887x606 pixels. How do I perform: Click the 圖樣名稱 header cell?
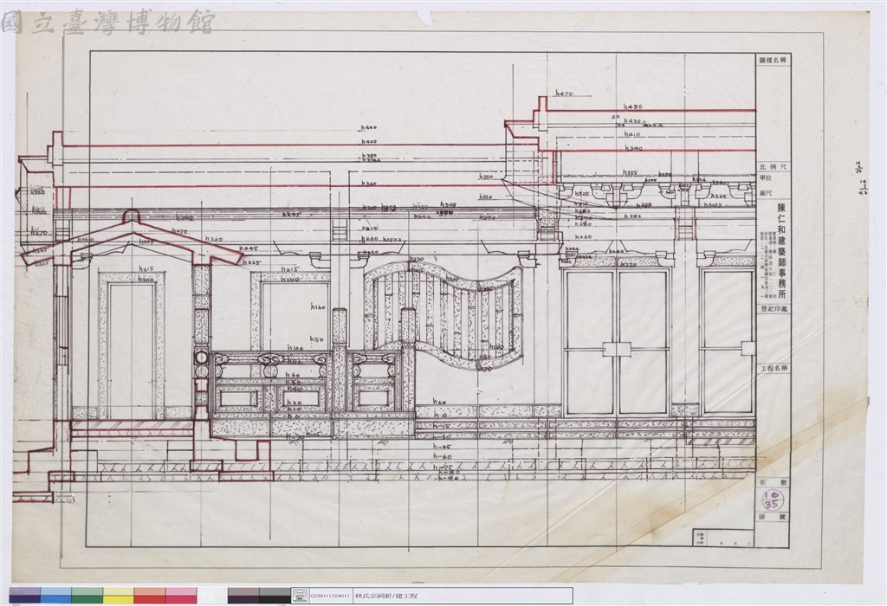click(774, 60)
